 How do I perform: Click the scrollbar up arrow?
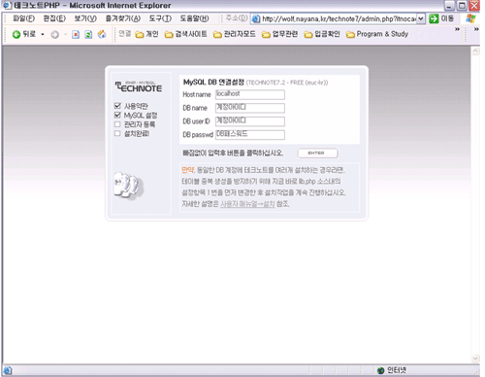[475, 51]
